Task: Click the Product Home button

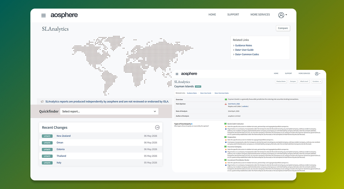Action: [x=281, y=81]
